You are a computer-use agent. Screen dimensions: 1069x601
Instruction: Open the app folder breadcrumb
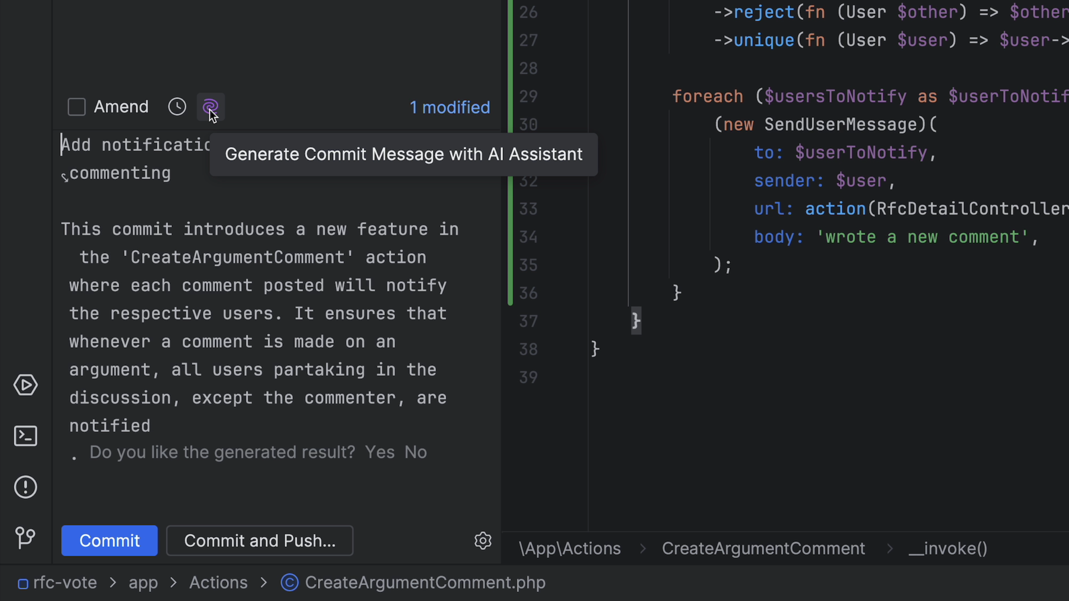click(143, 583)
